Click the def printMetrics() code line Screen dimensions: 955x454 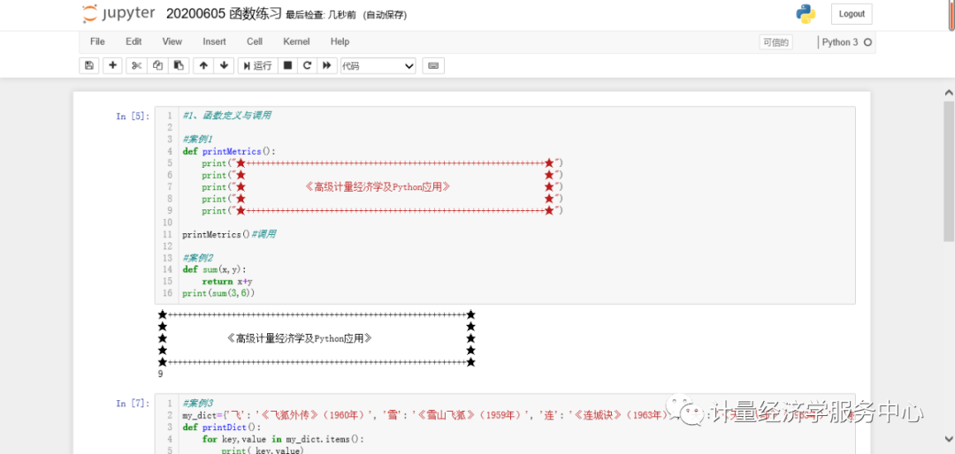point(229,152)
